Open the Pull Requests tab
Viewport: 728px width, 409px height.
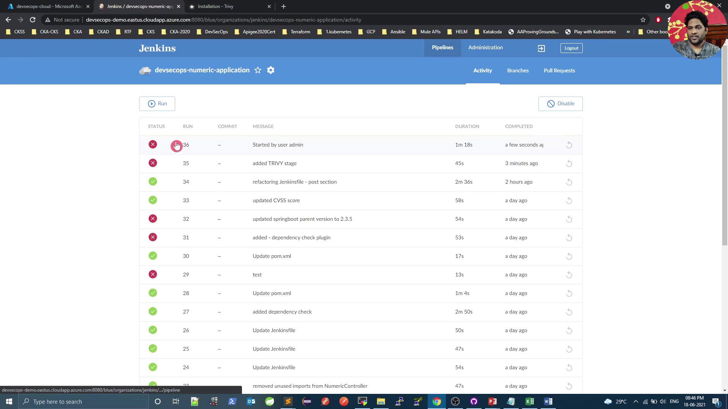559,71
